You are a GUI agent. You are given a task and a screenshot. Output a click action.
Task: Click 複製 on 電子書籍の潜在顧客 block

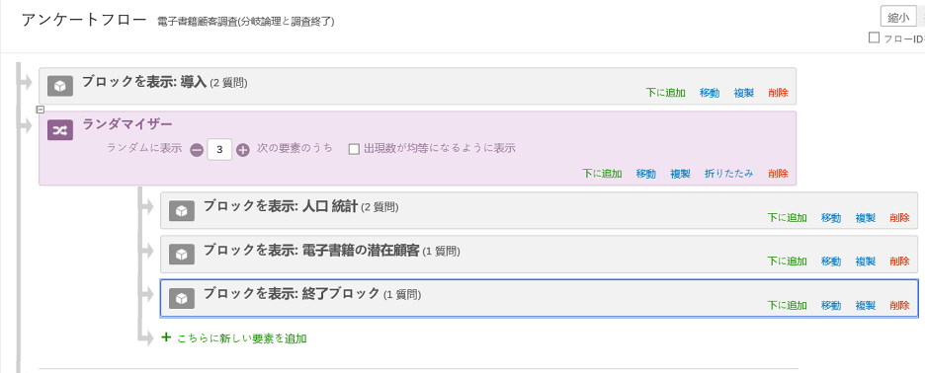pyautogui.click(x=866, y=261)
